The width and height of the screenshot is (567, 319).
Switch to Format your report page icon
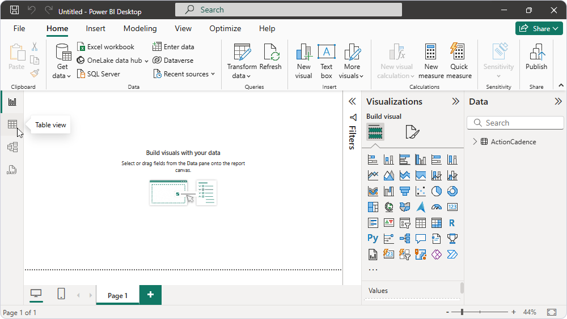pos(412,132)
